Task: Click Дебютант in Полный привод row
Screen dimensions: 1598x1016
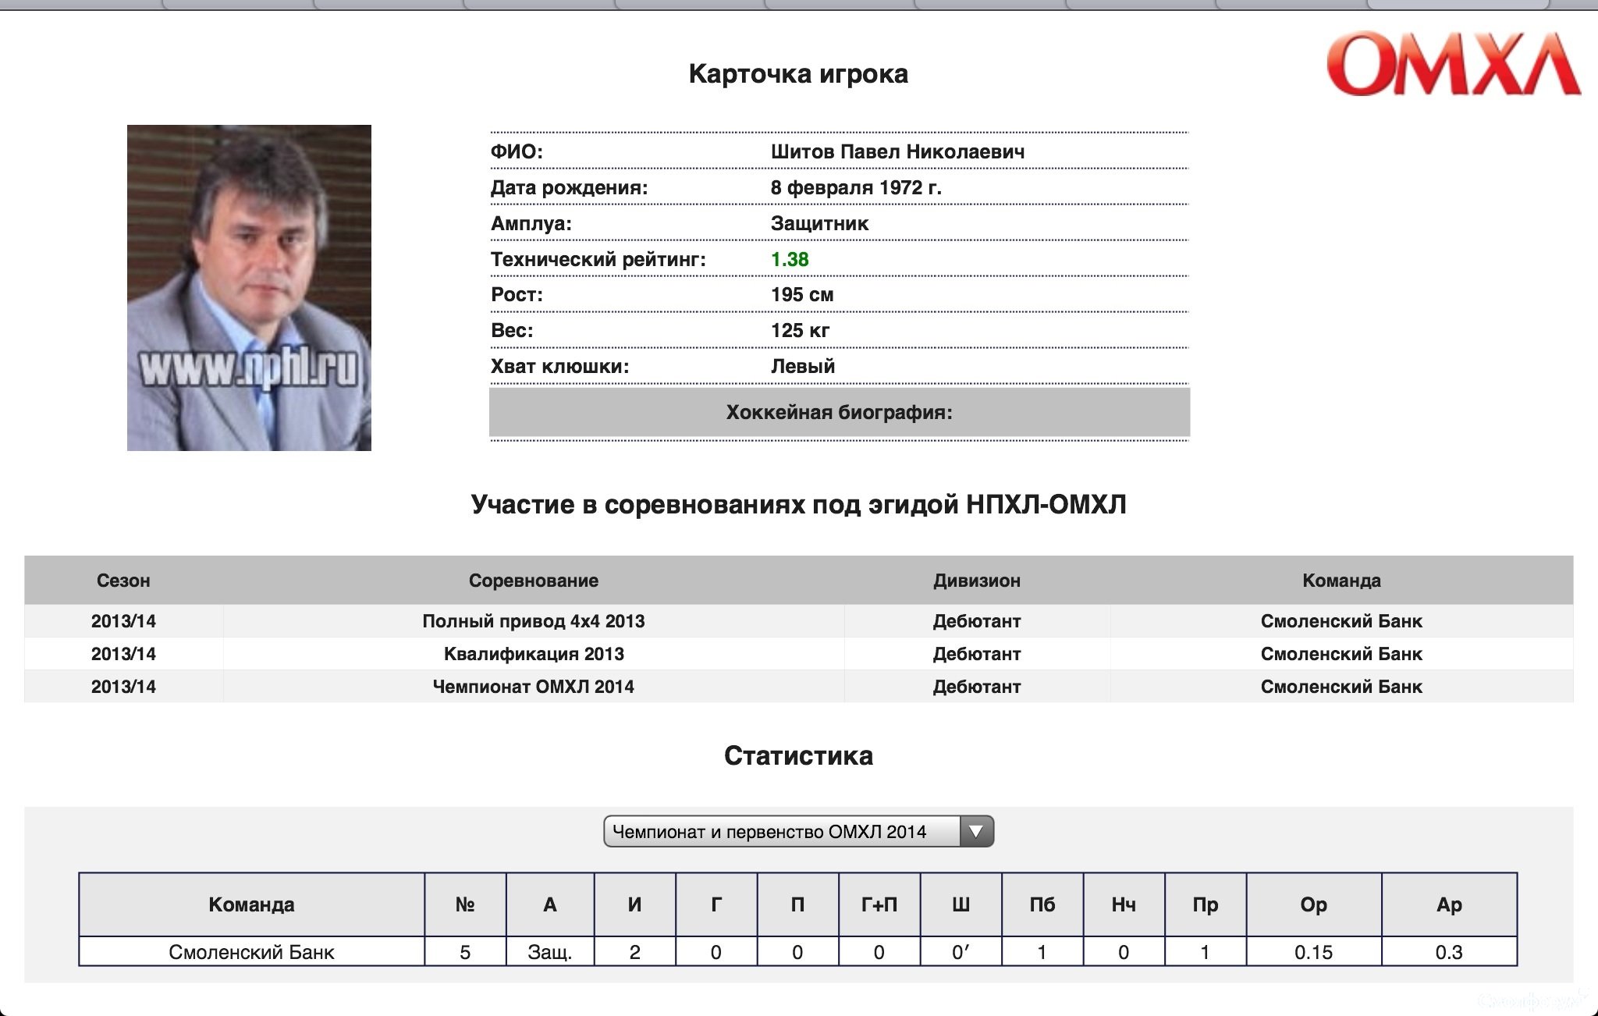Action: (x=977, y=621)
